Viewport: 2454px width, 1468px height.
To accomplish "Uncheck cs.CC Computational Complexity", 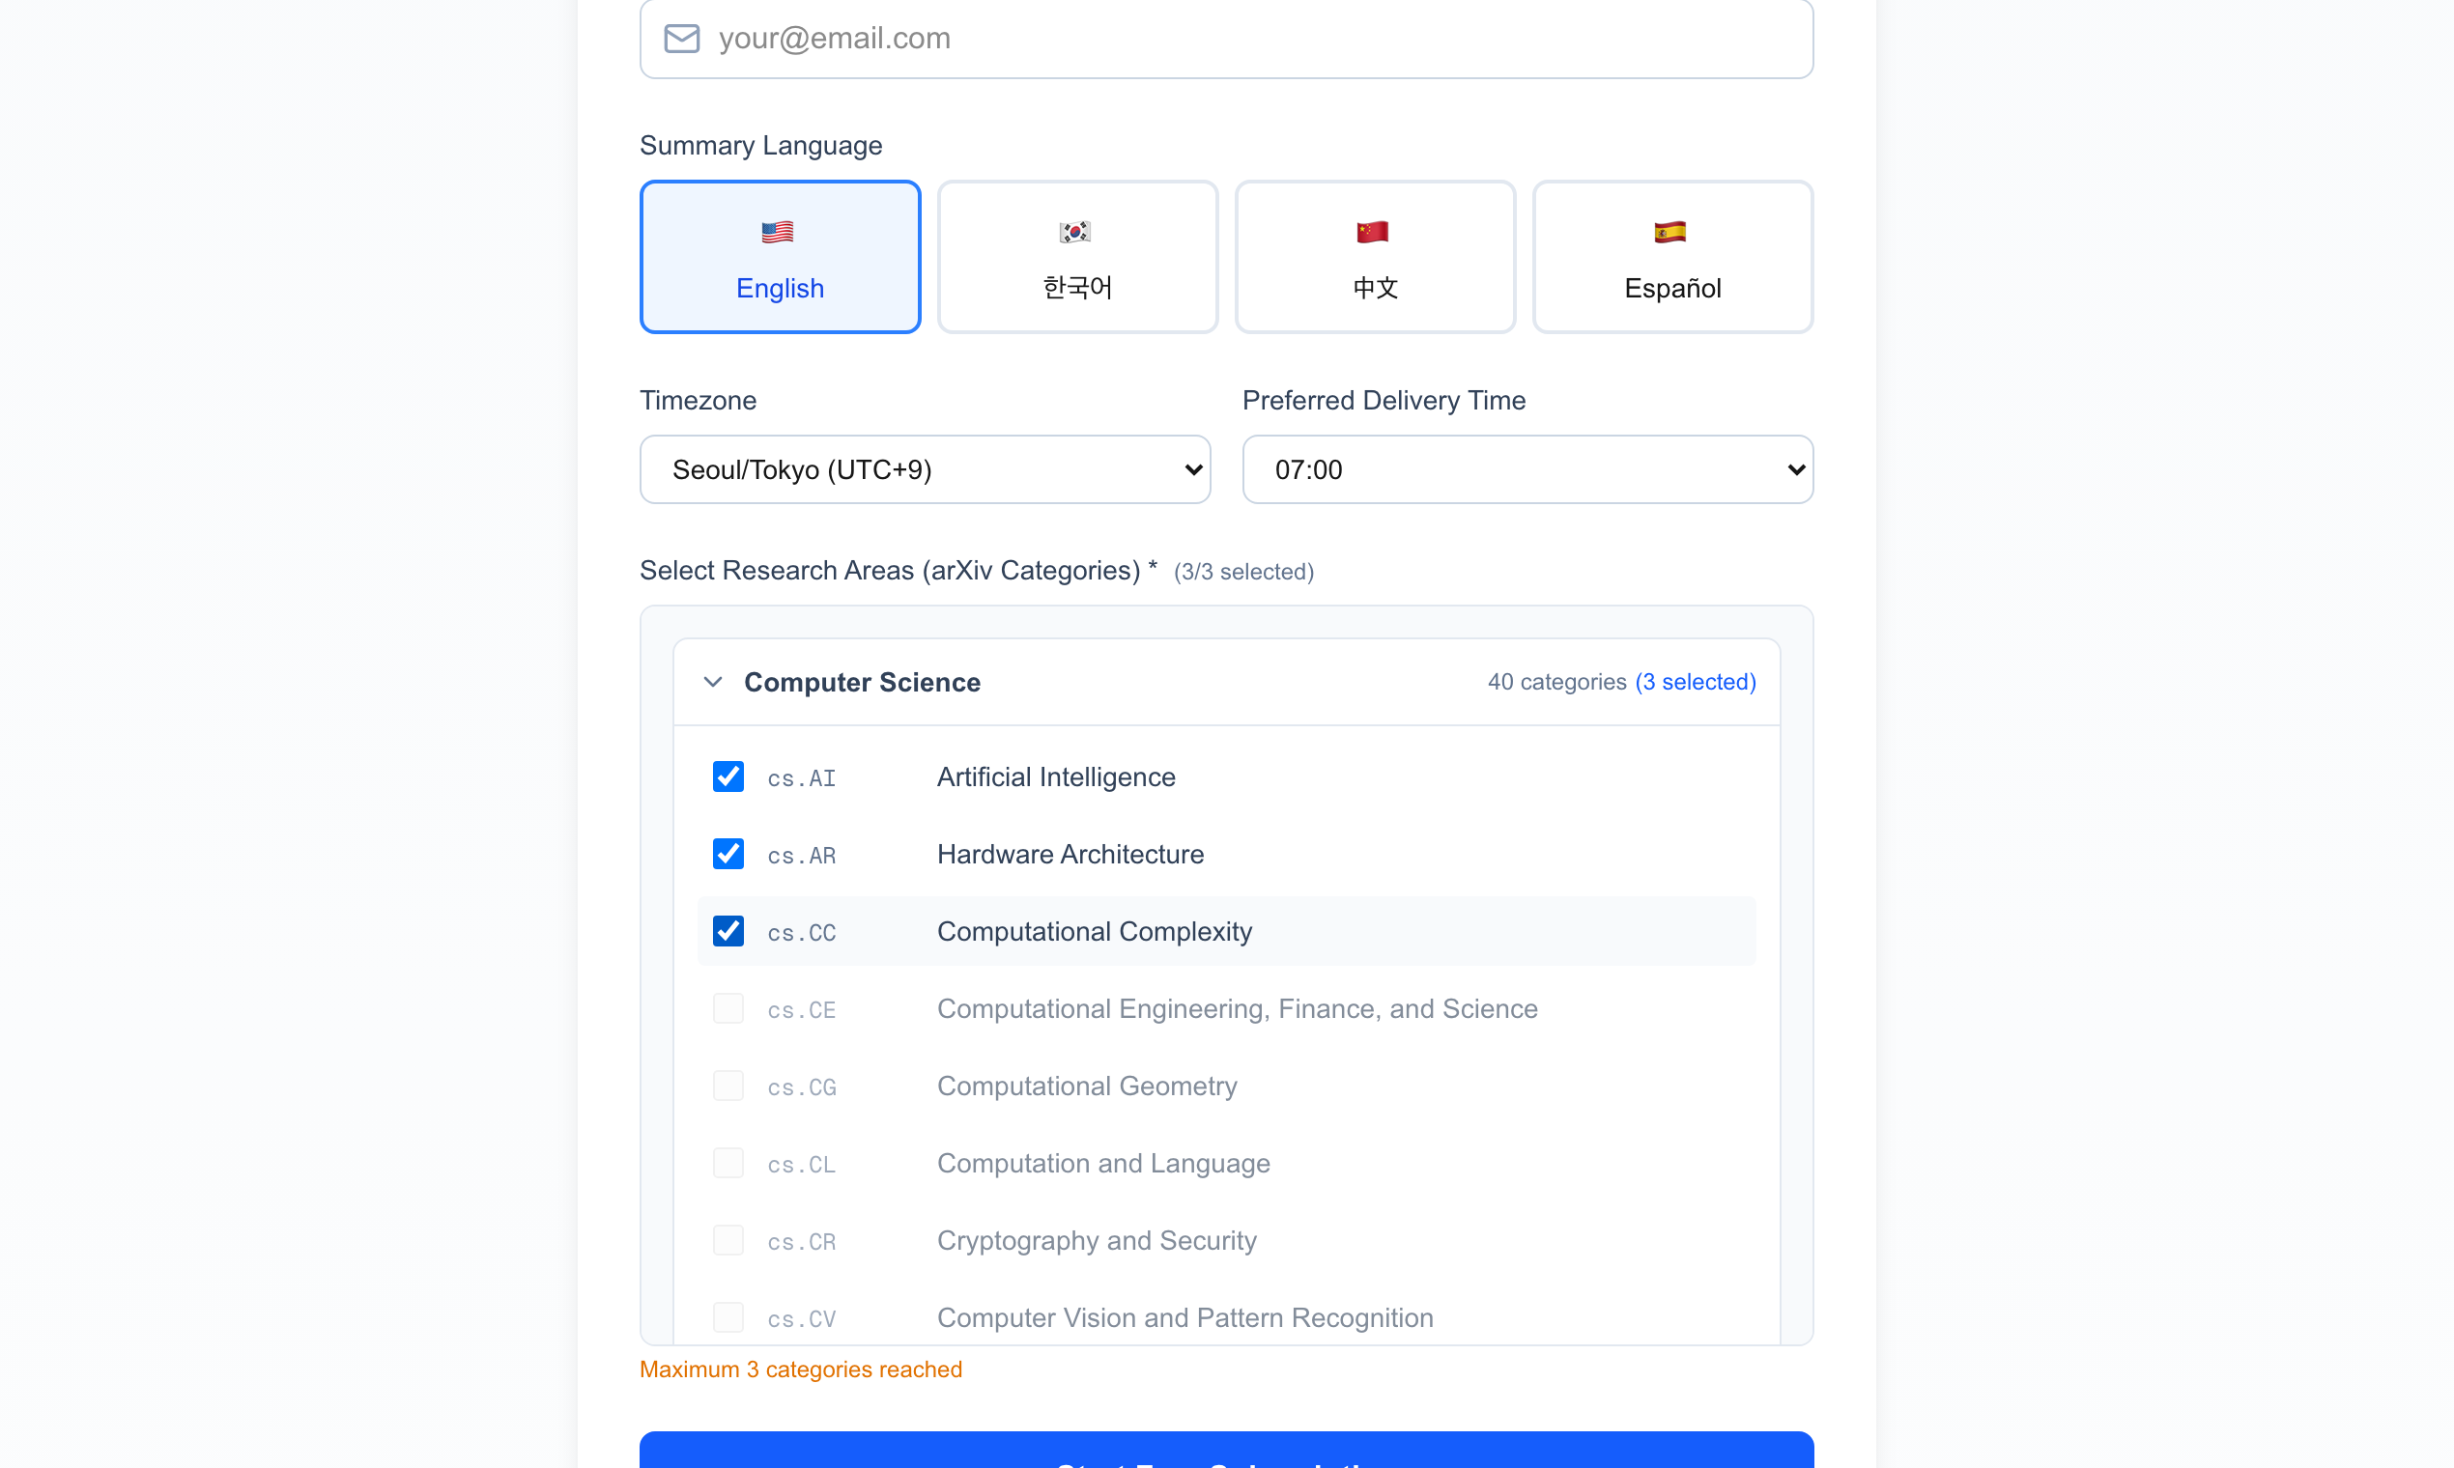I will click(728, 931).
